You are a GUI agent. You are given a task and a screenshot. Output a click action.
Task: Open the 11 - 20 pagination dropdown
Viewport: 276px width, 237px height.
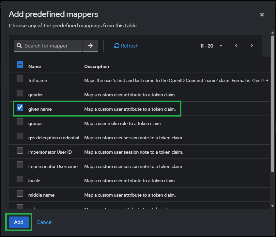[x=211, y=46]
